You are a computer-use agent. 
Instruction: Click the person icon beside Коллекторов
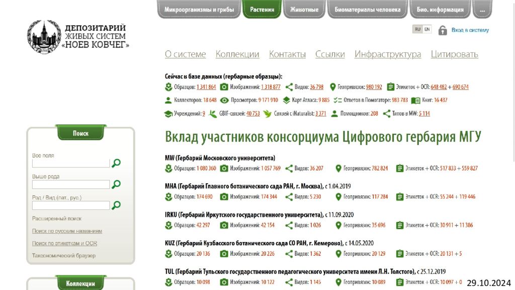pos(168,100)
